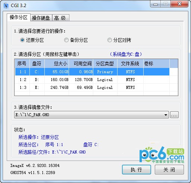Viewport: 191px width, 183px height.
Task: Open the image file path dropdown arrow
Action: (166, 115)
